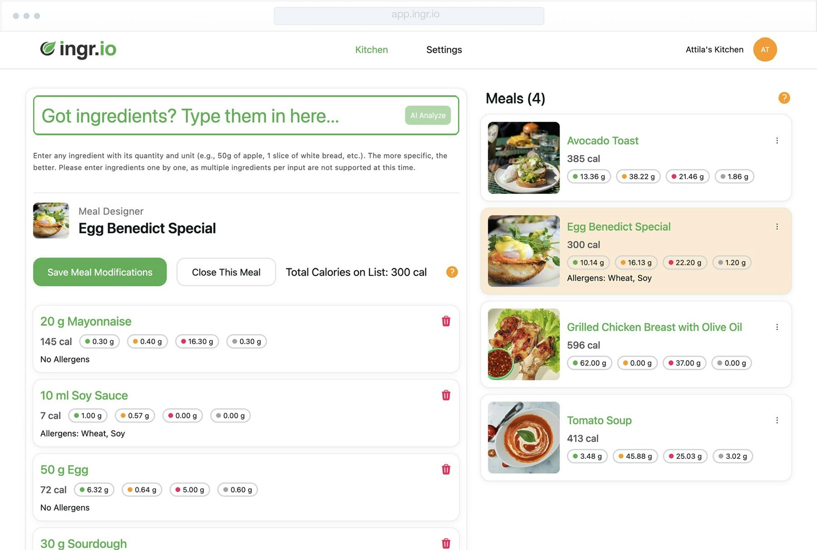Click Tomato Soup carbs value 45.88 g
This screenshot has width=817, height=550.
pos(635,456)
